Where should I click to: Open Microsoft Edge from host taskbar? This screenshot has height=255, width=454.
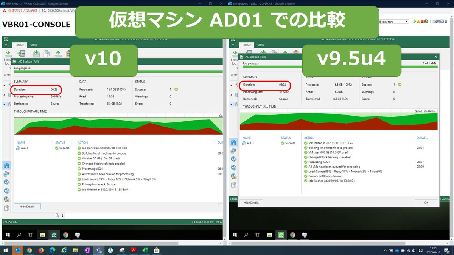tap(53, 250)
